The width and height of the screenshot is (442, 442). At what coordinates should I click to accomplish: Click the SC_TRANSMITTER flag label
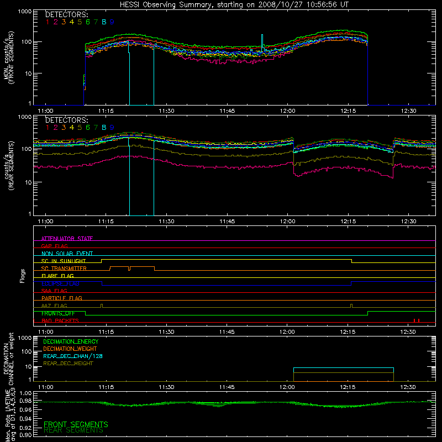click(64, 269)
